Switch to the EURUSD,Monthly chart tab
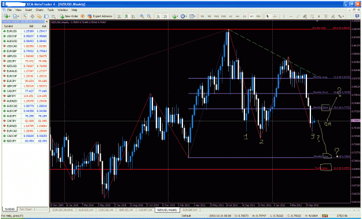362x219 pixels. tap(63, 210)
